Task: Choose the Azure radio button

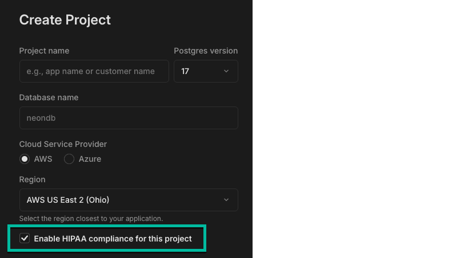Action: point(69,159)
